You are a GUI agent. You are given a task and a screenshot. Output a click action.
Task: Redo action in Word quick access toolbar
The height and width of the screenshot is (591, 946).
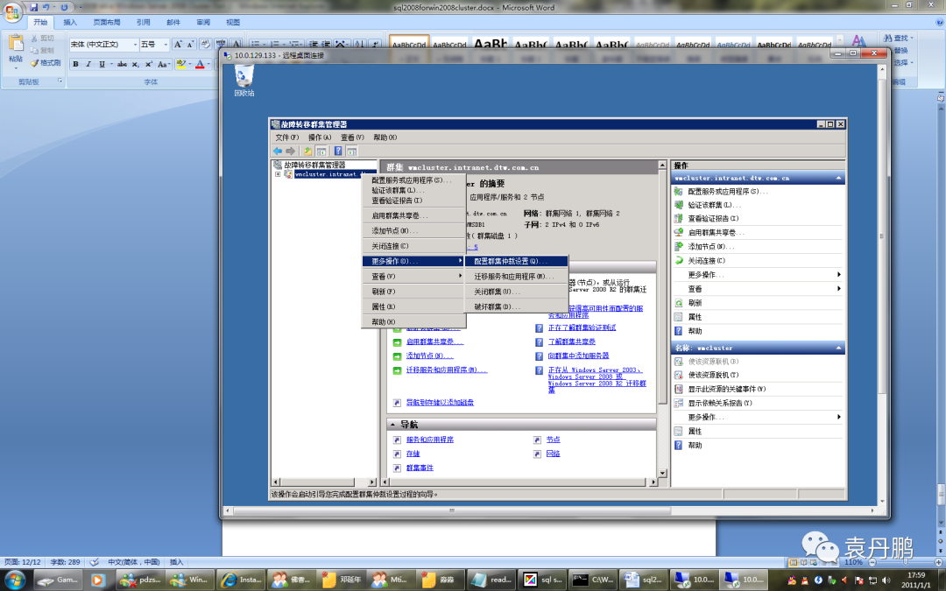coord(64,7)
